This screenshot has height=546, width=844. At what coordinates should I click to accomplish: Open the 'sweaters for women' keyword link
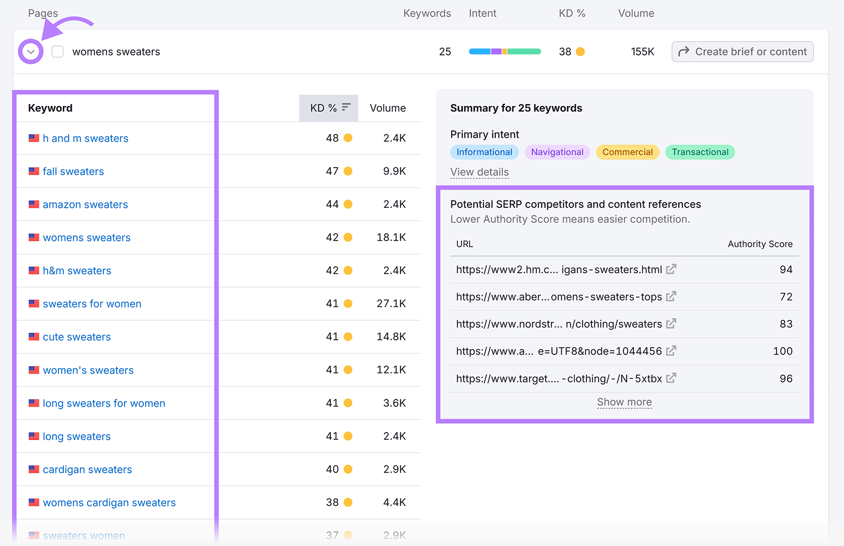[x=92, y=303]
